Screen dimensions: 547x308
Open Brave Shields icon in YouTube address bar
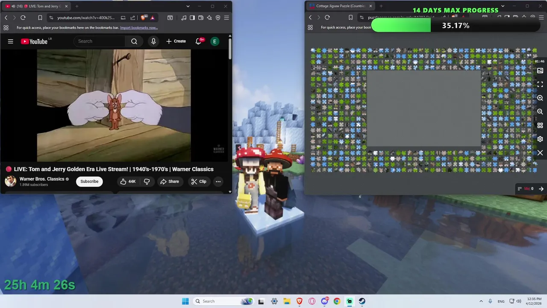pos(144,18)
